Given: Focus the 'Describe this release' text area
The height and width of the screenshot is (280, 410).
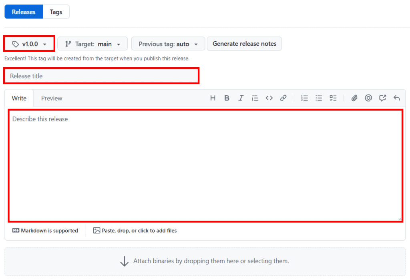Looking at the screenshot, I should coord(205,166).
